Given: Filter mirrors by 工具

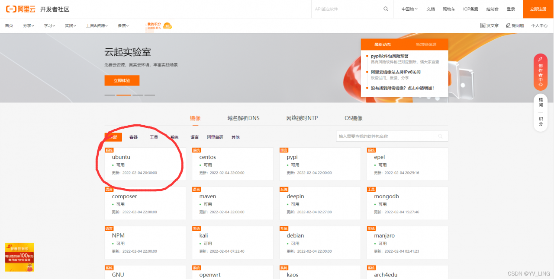Looking at the screenshot, I should [x=154, y=137].
